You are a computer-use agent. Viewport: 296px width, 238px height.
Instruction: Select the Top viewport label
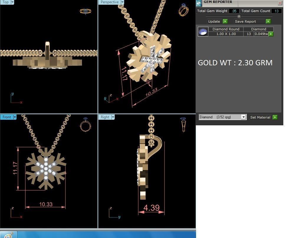6,2
